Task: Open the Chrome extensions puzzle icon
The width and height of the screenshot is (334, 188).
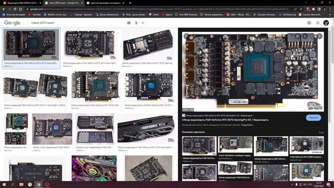Action: 313,9
